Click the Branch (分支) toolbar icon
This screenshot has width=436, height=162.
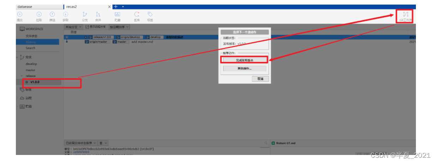click(85, 14)
